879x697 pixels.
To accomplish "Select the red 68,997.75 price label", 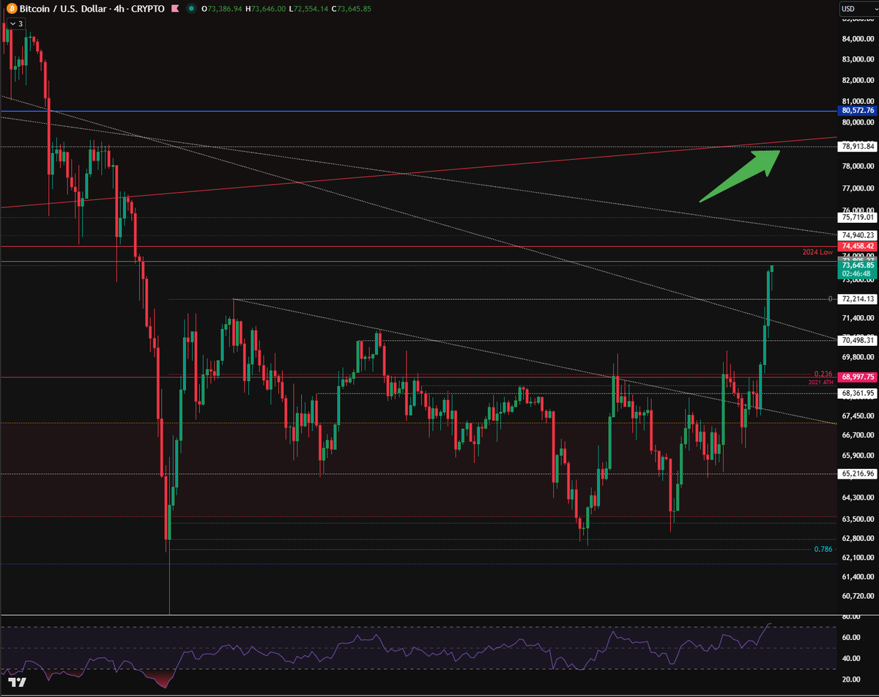I will pos(858,377).
